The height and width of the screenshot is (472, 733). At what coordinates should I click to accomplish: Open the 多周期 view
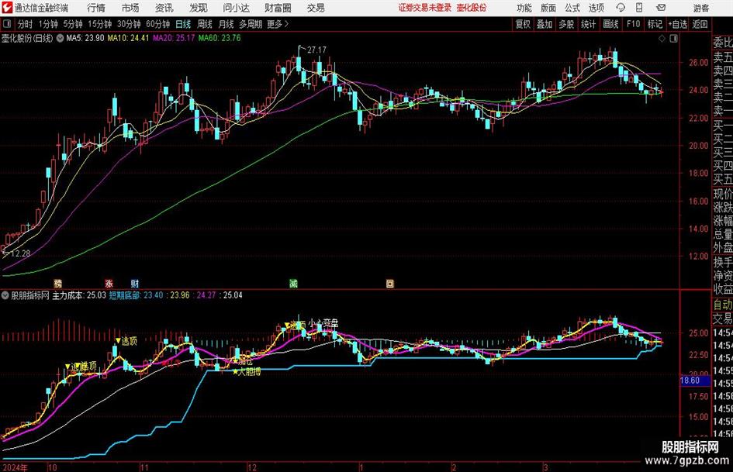[251, 24]
